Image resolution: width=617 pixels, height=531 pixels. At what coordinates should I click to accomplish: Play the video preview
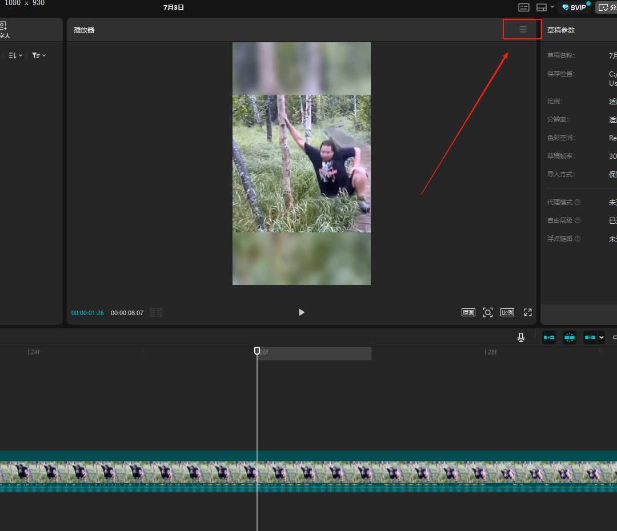pyautogui.click(x=302, y=312)
